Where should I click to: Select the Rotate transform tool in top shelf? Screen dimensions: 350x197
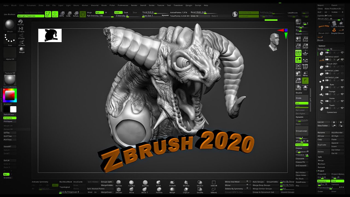click(x=76, y=14)
